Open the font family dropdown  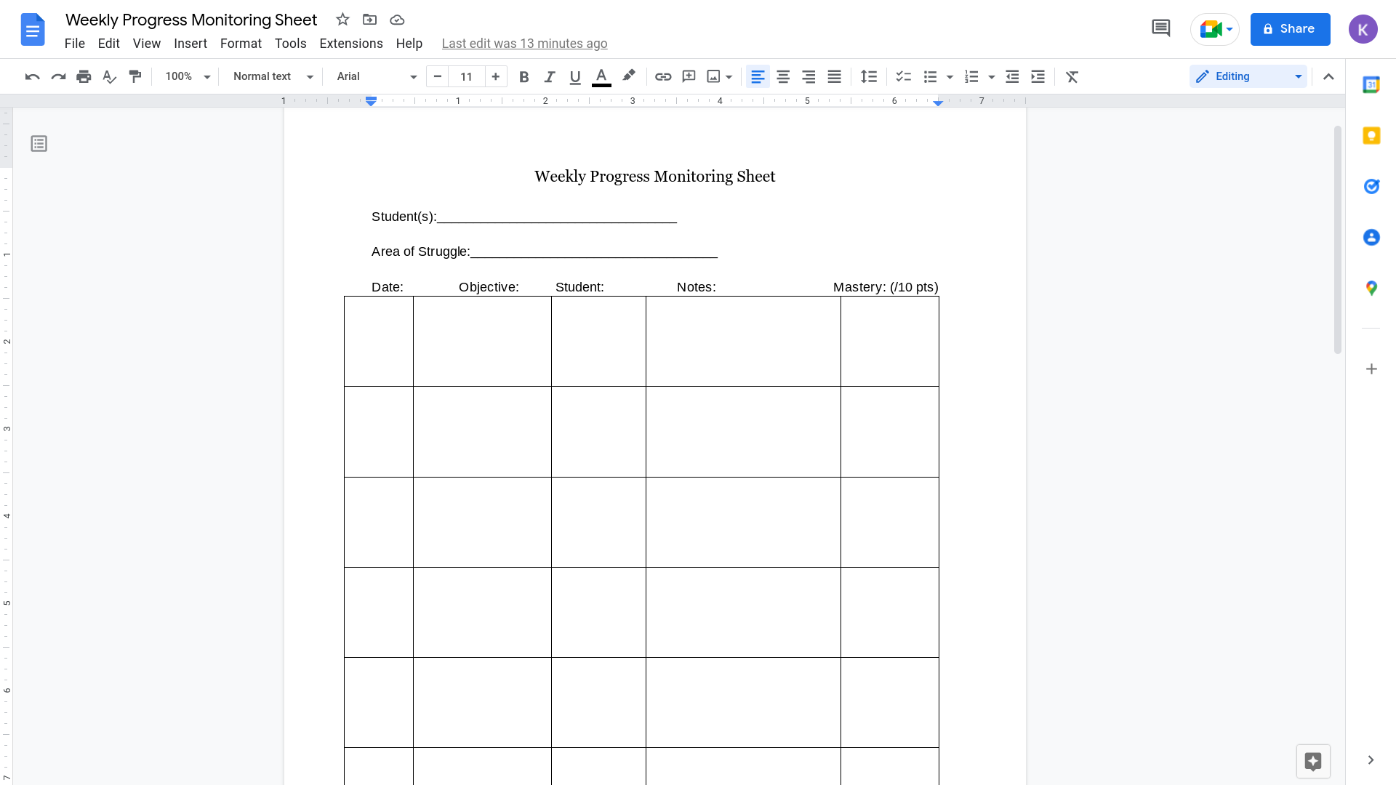(375, 76)
